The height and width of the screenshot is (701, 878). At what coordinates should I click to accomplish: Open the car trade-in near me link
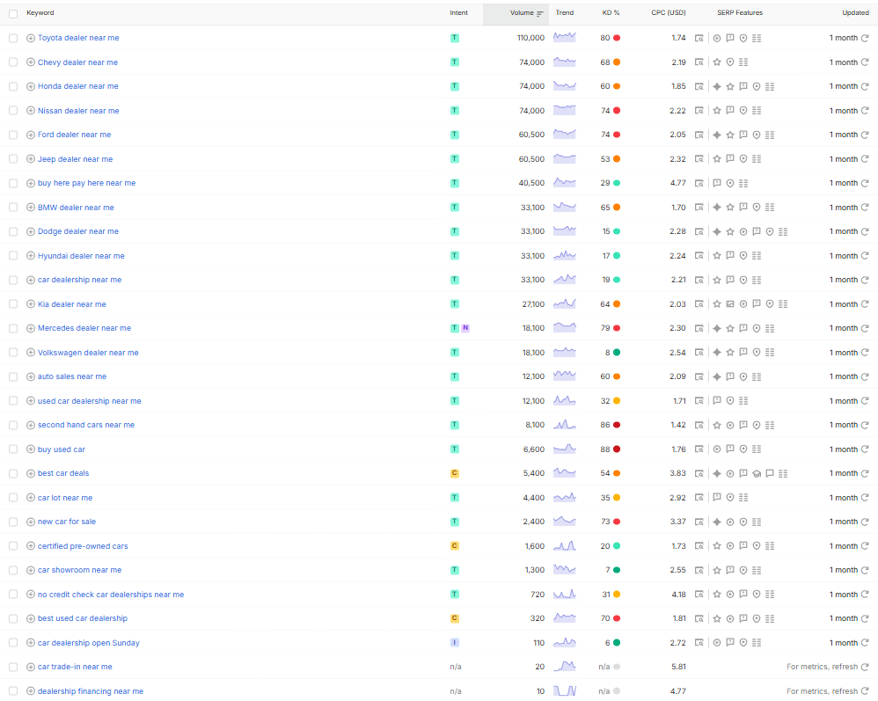(x=75, y=667)
